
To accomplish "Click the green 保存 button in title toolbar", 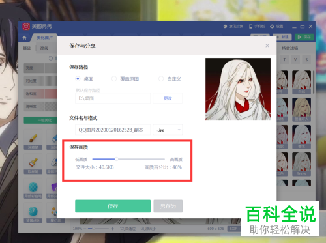I will pos(304,37).
